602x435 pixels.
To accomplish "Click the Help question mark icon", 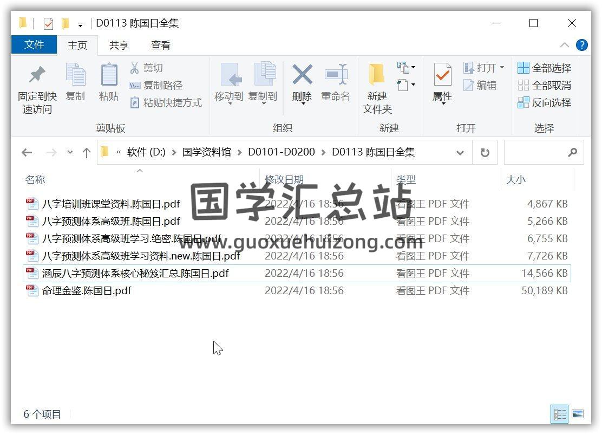I will click(x=581, y=46).
